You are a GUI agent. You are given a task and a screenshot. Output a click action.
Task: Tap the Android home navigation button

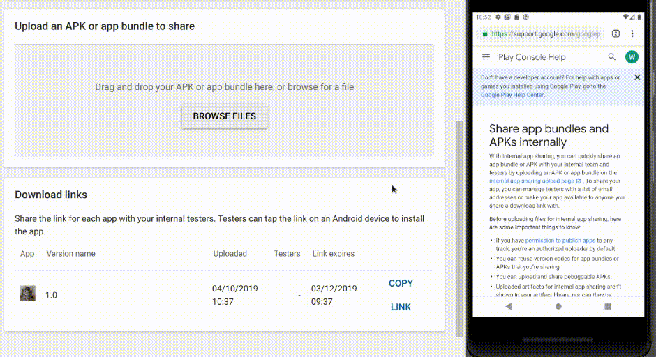click(558, 306)
